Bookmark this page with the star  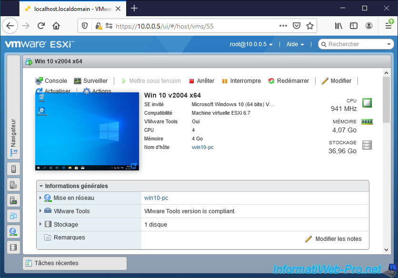pyautogui.click(x=309, y=26)
